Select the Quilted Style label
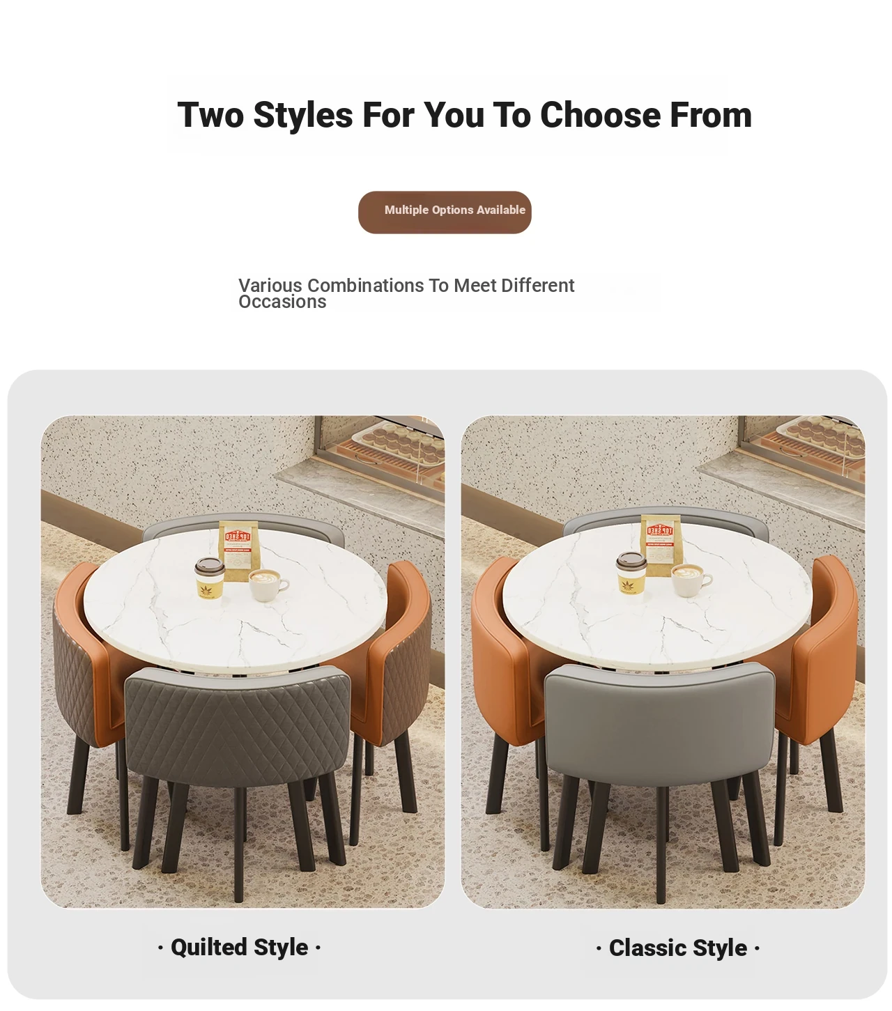892x1011 pixels. [239, 948]
